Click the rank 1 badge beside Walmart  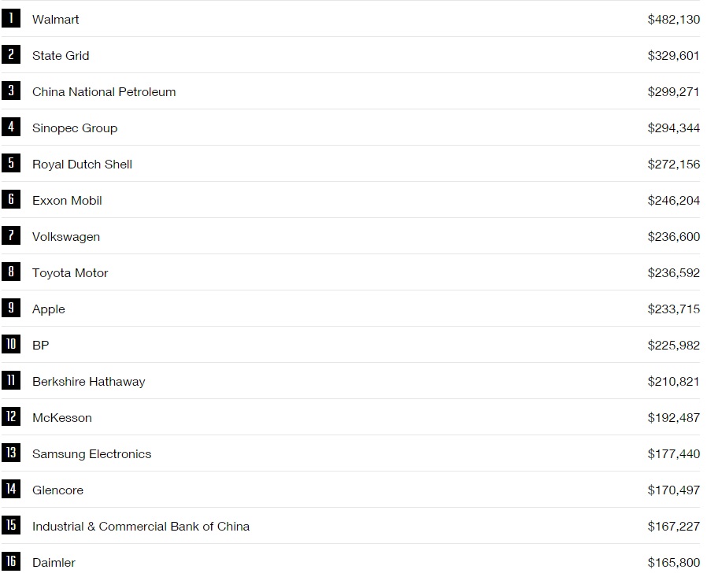tap(11, 19)
